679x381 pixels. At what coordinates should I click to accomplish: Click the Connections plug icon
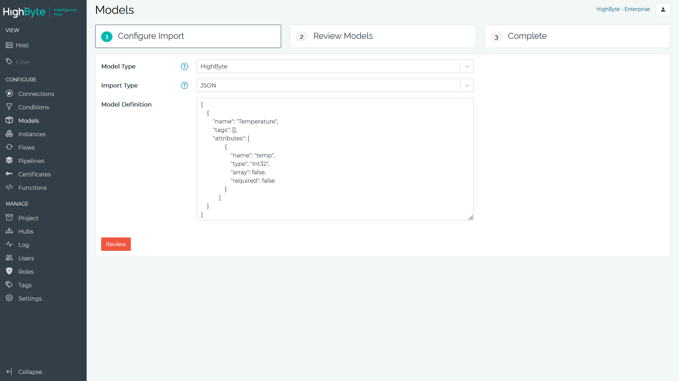coord(9,93)
